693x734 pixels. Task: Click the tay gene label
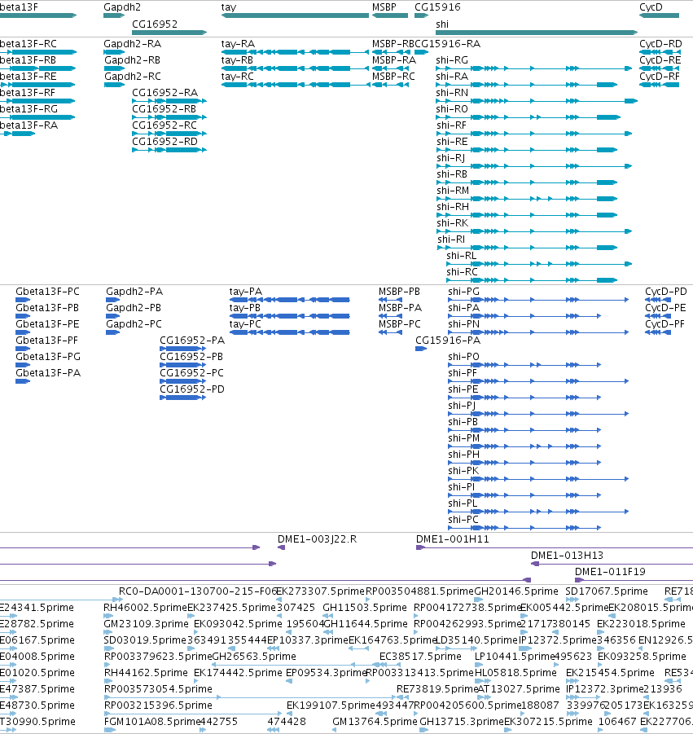(x=229, y=7)
